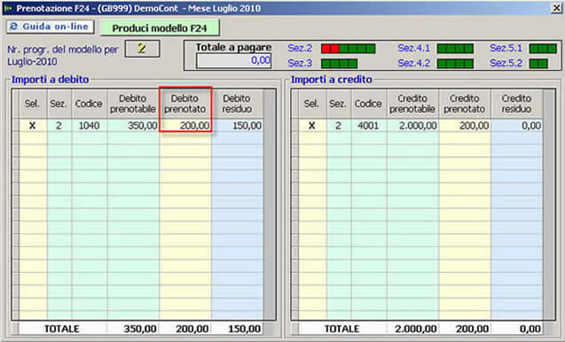Click the Sez.5.2 green indicator bar
The image size is (565, 342).
pos(538,64)
